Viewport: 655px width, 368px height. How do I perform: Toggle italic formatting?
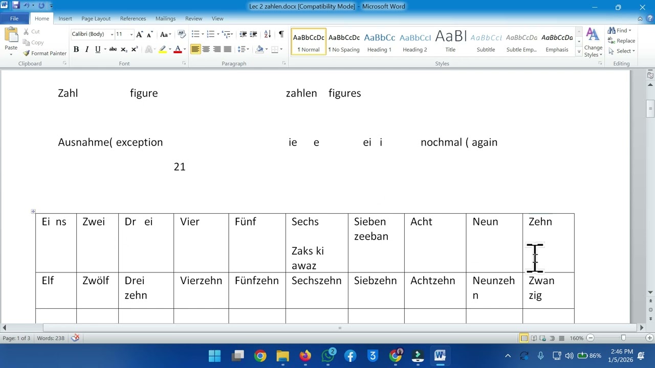(86, 49)
